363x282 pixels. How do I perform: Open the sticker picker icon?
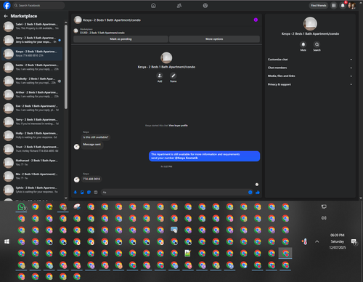[89, 193]
